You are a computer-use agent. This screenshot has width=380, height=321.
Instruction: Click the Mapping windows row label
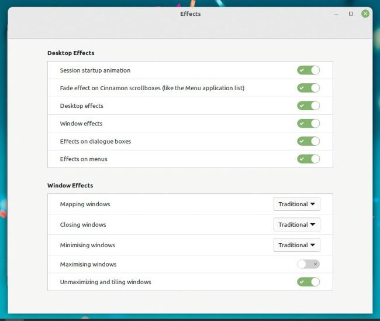[85, 204]
